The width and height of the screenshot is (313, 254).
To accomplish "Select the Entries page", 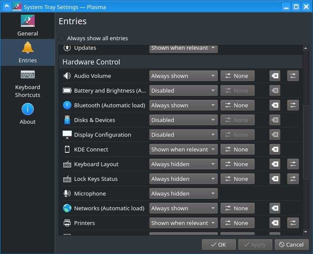I will [x=28, y=52].
